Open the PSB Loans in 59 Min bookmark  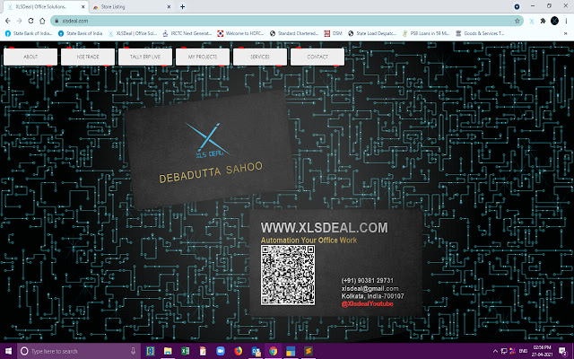pyautogui.click(x=426, y=33)
